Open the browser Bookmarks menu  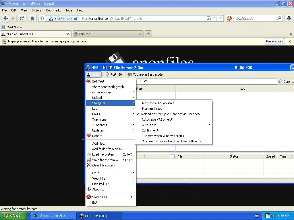[x=54, y=10]
